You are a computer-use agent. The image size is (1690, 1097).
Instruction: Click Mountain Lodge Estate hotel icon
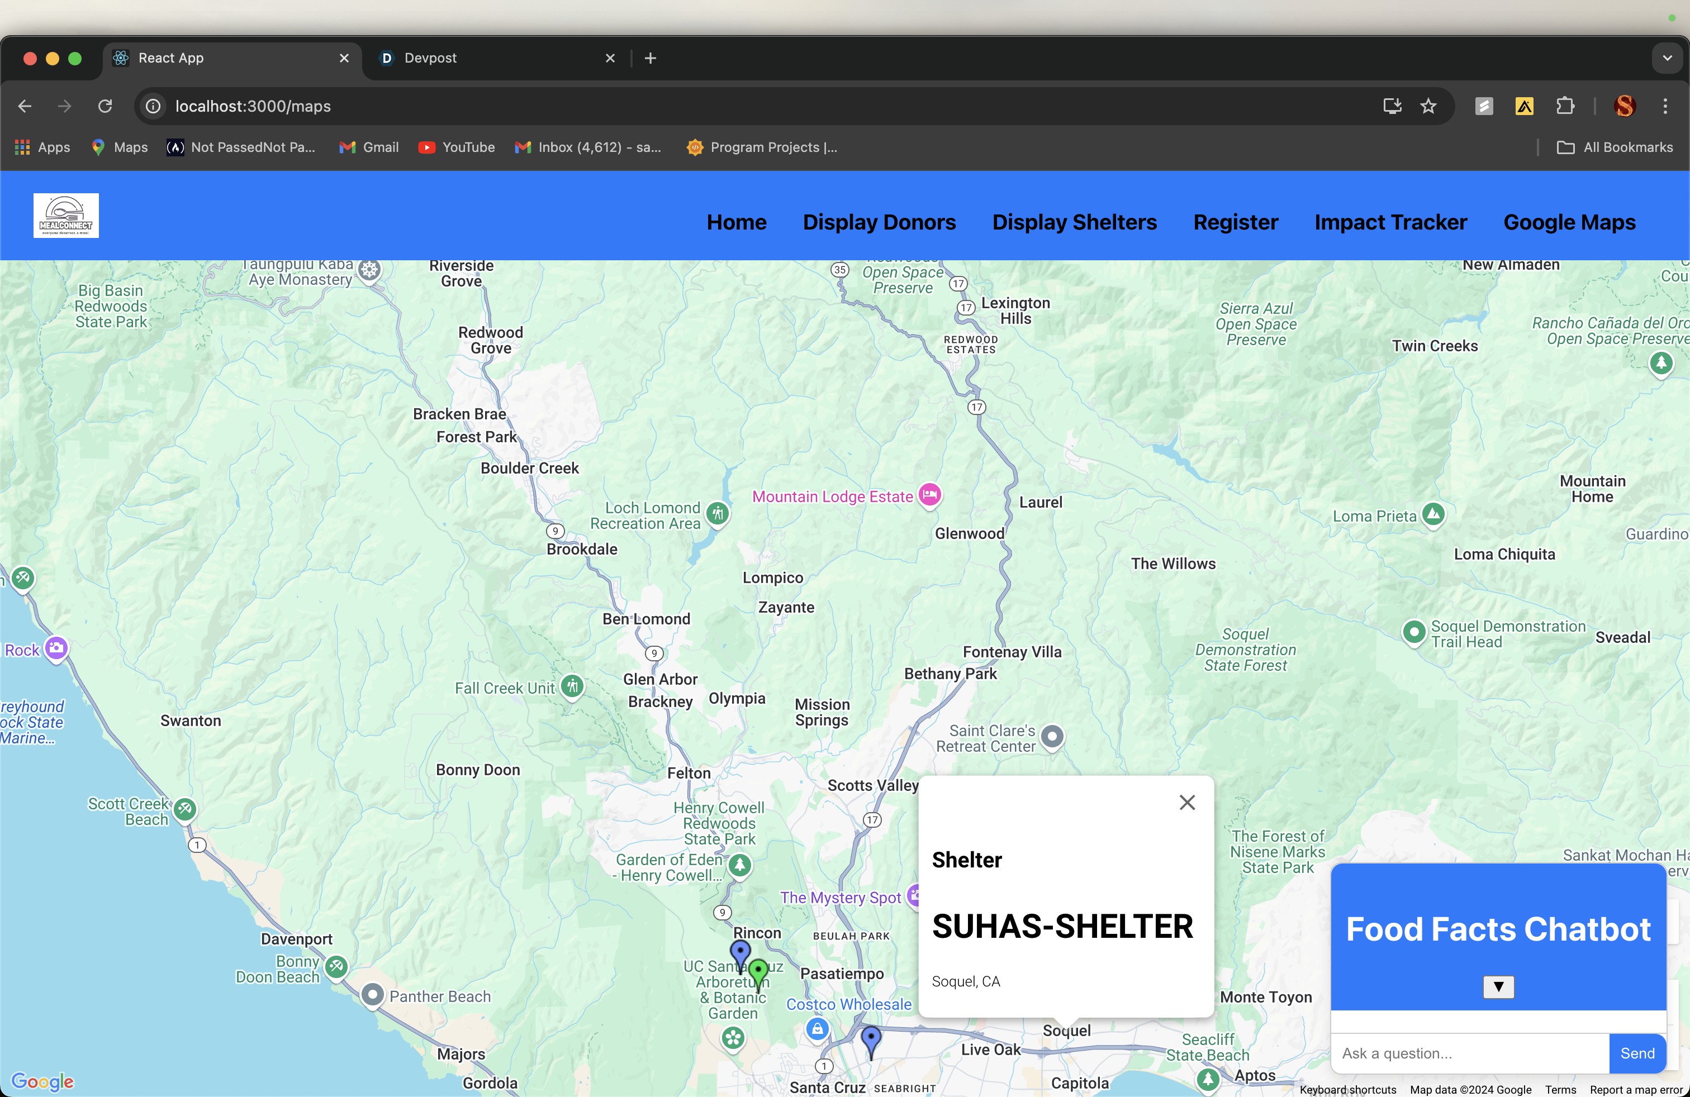pyautogui.click(x=929, y=494)
